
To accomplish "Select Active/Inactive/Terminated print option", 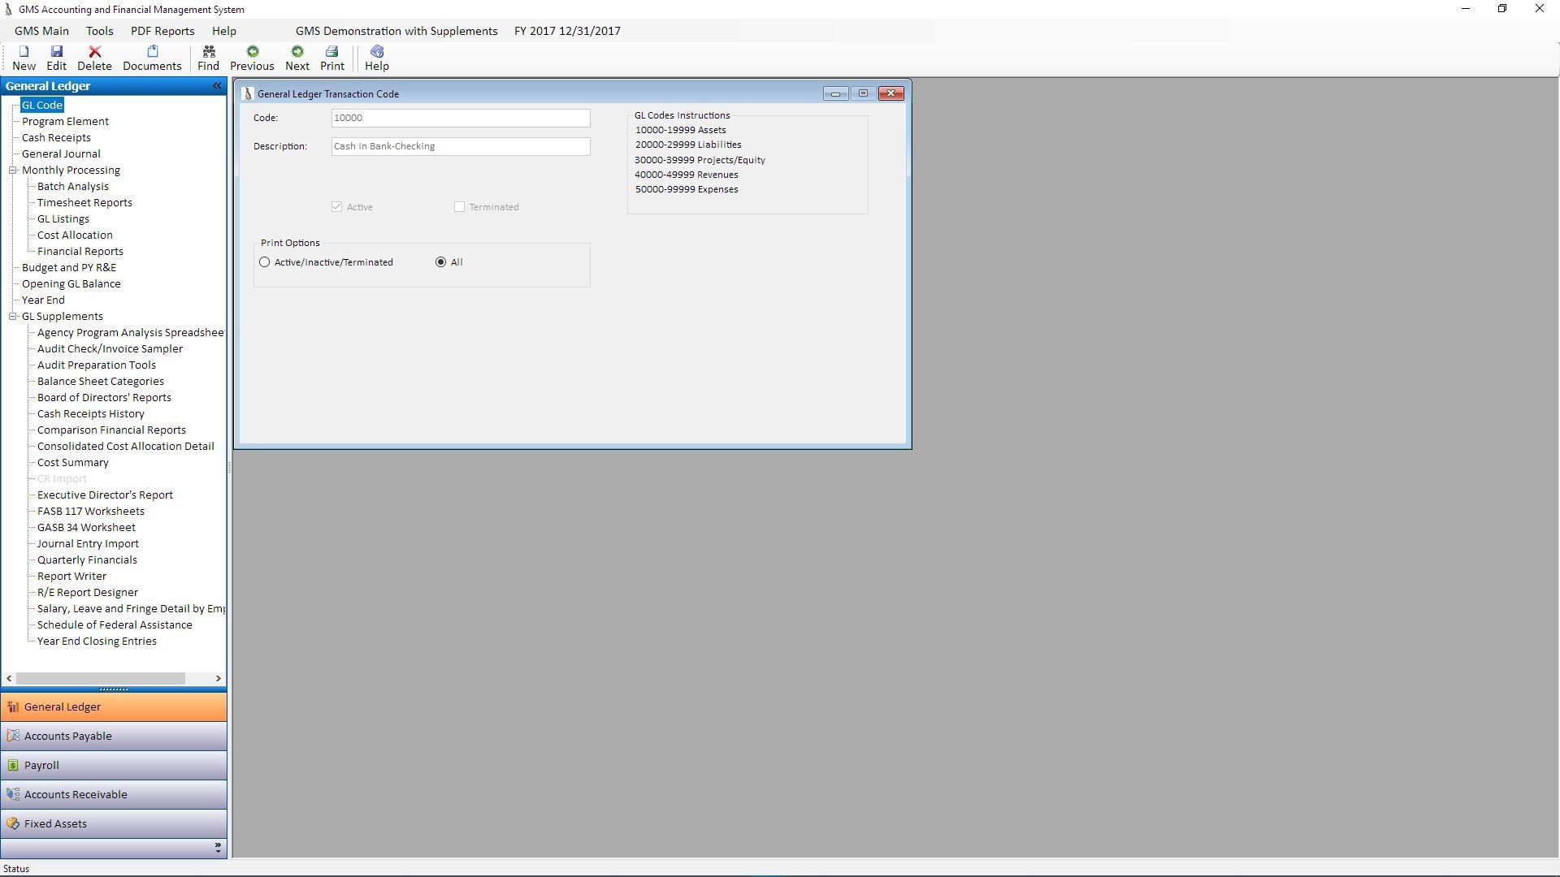I will [x=265, y=262].
